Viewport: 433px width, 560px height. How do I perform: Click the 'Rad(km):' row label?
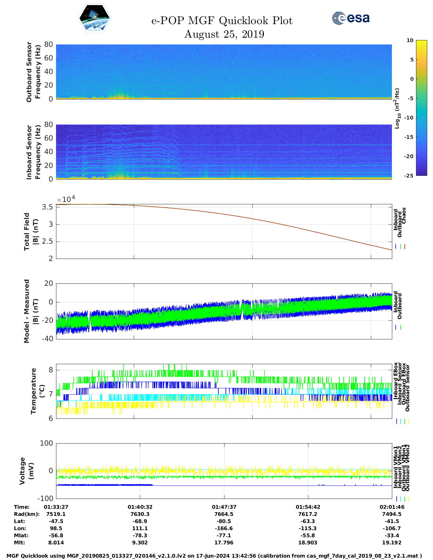(26, 514)
